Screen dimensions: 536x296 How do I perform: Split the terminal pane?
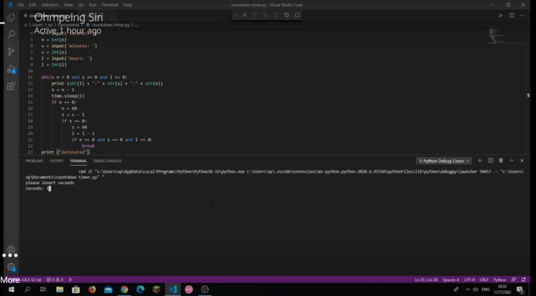click(490, 161)
